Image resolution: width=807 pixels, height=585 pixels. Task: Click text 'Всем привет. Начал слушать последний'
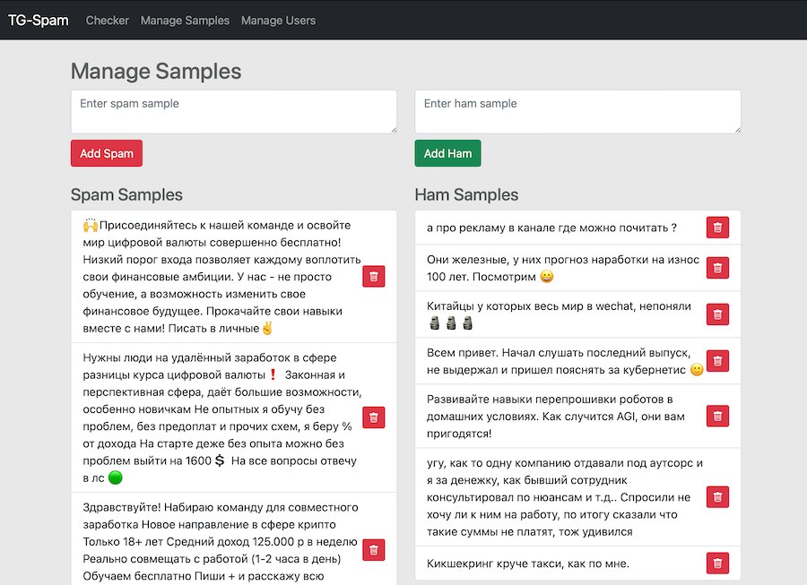(536, 353)
